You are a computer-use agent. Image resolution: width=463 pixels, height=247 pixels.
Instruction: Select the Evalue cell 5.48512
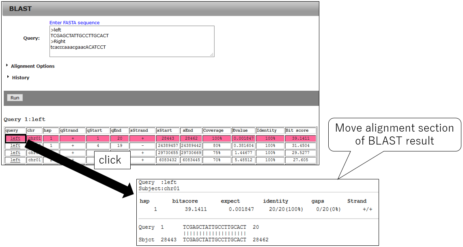243,160
